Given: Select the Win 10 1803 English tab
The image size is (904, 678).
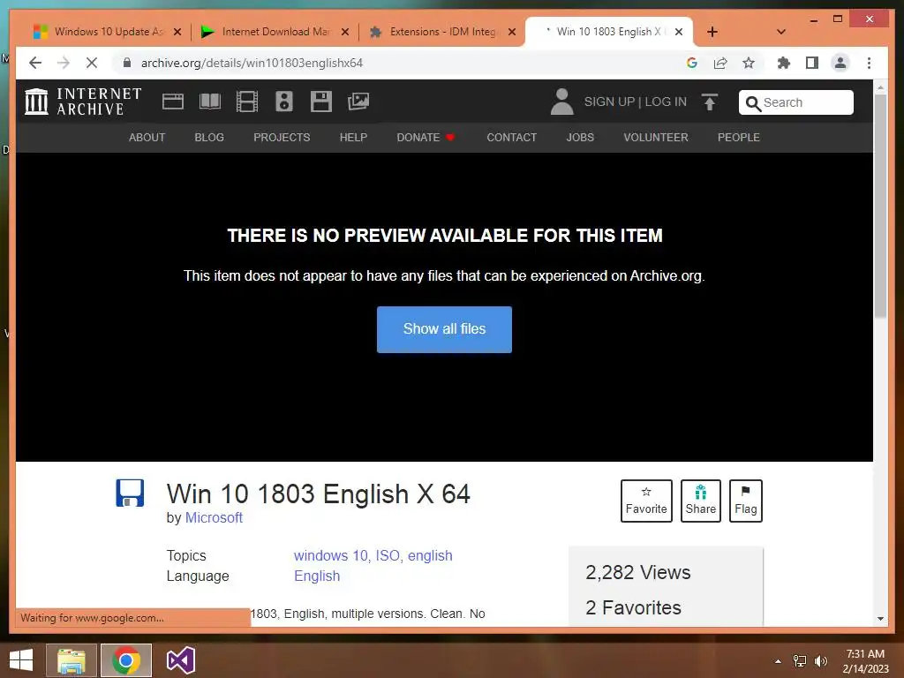Looking at the screenshot, I should [607, 32].
